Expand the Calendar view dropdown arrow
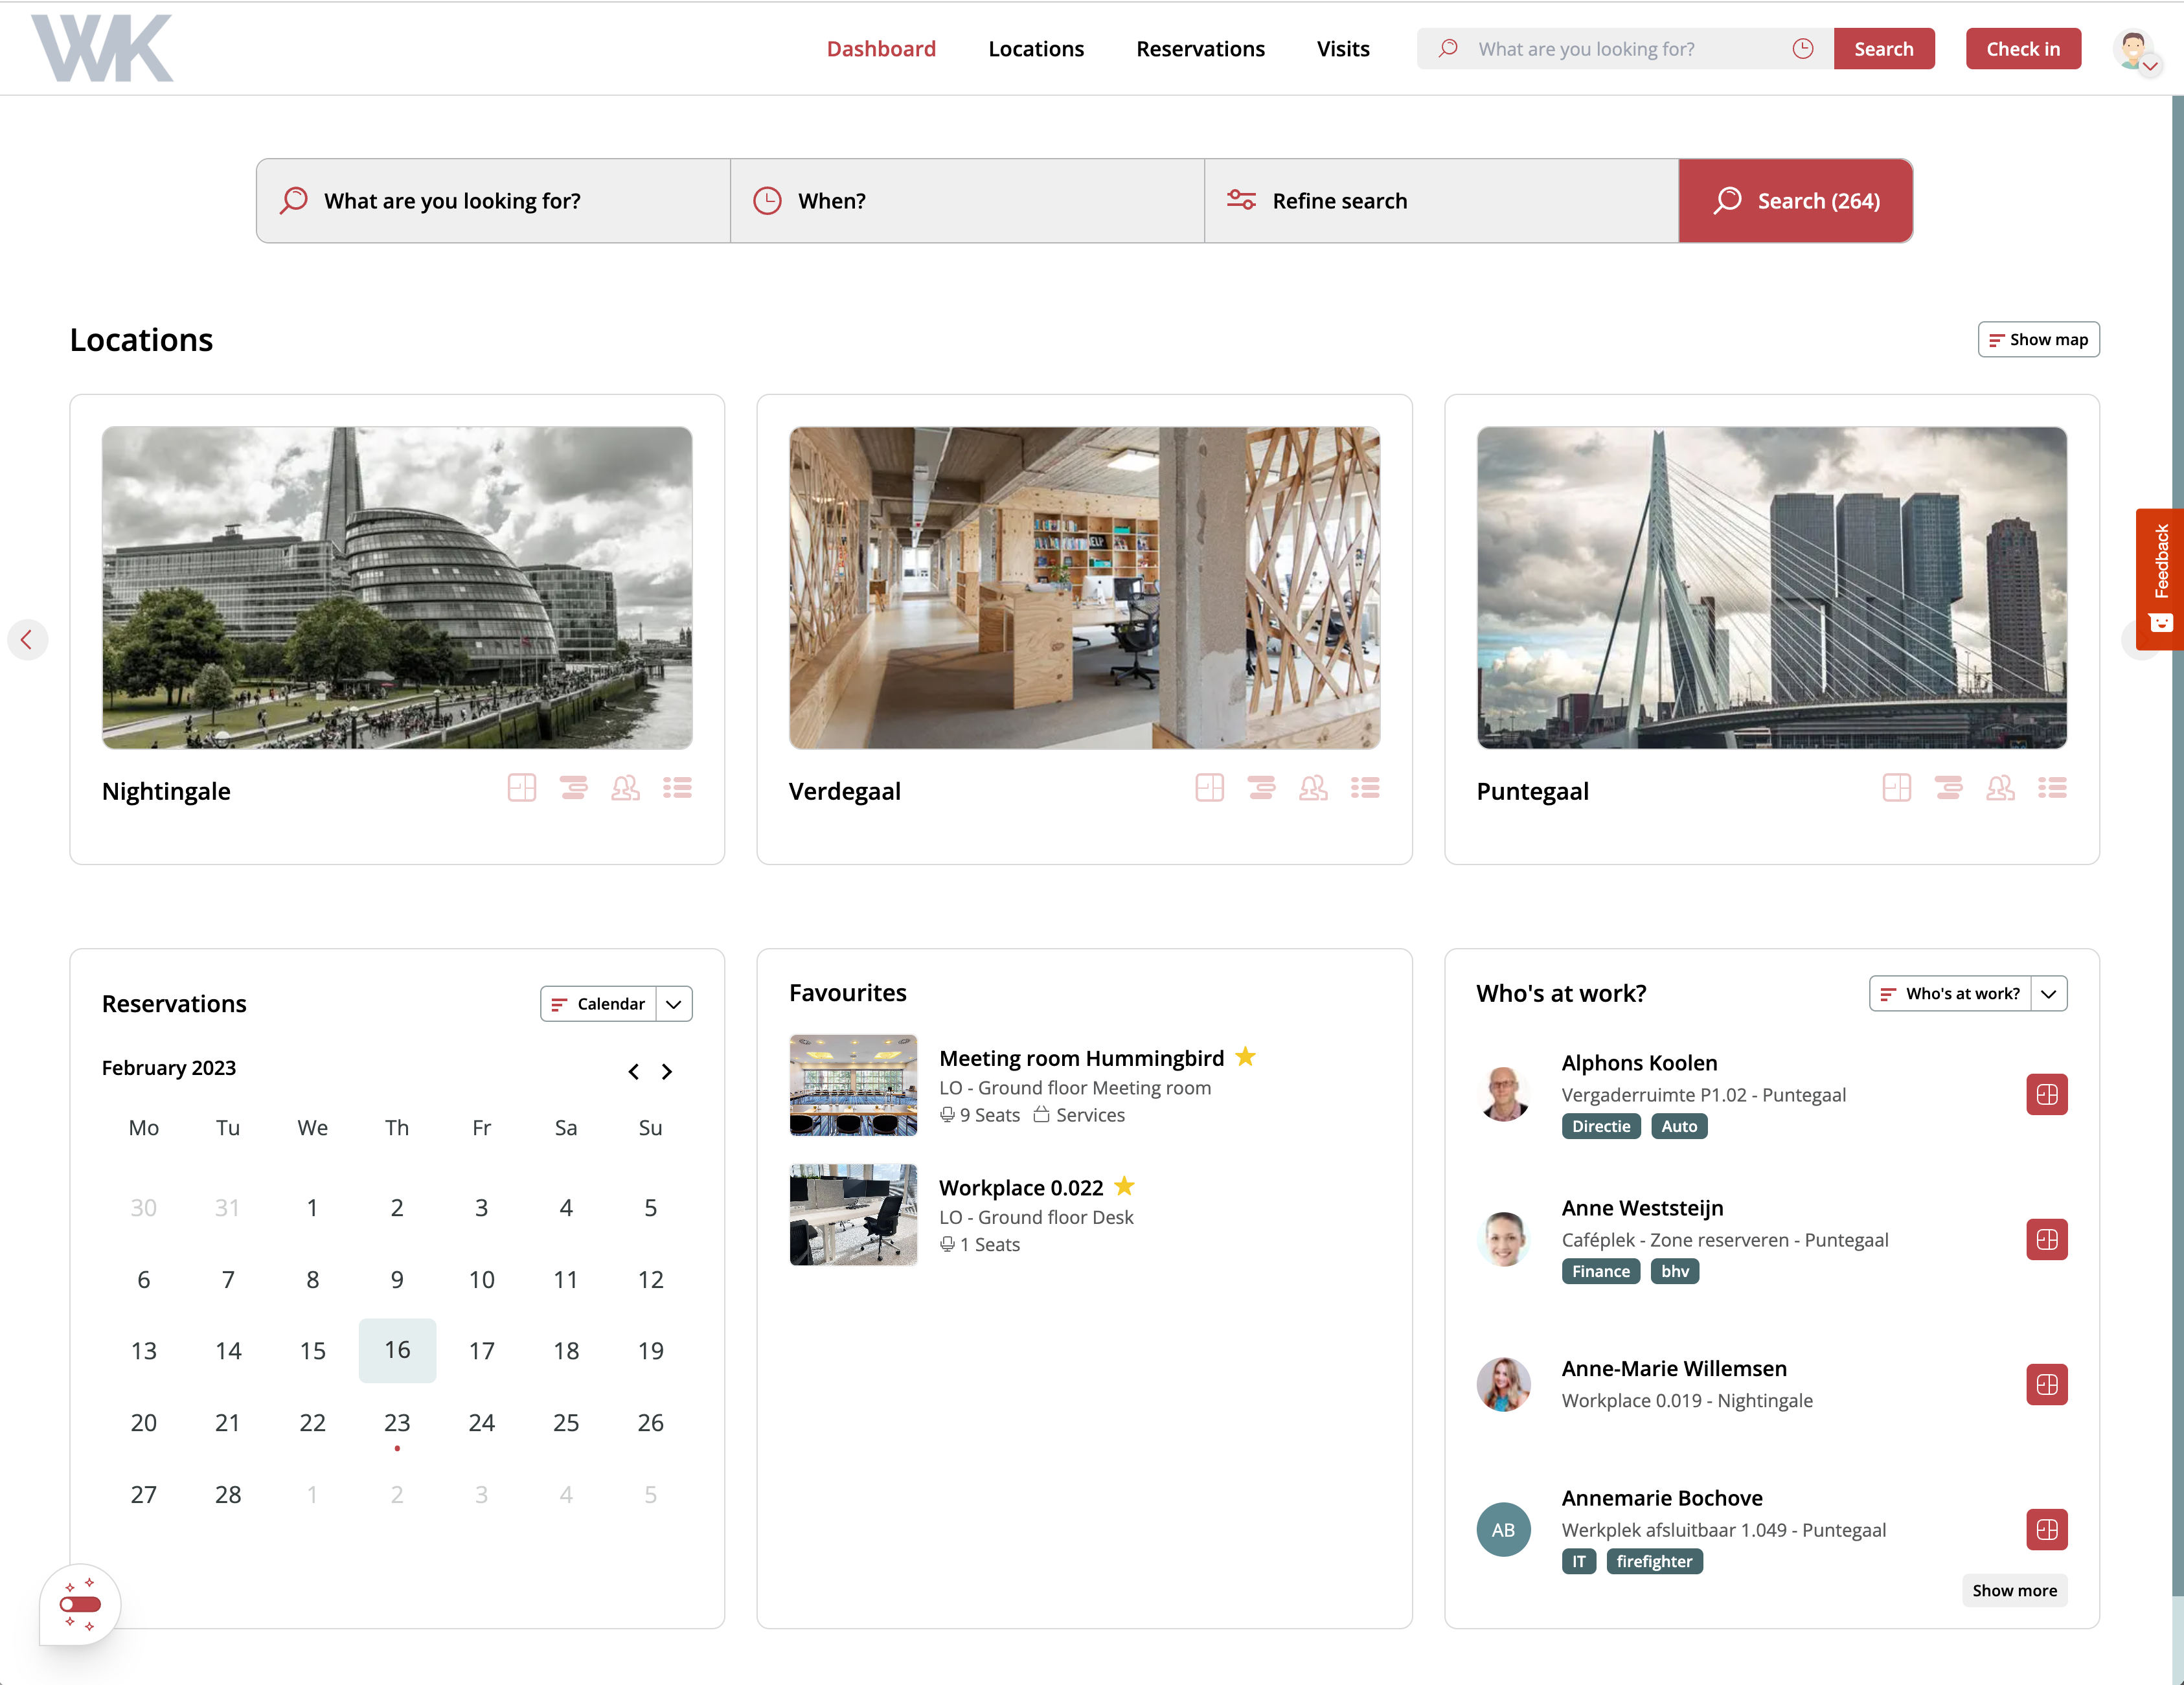 pyautogui.click(x=674, y=1004)
